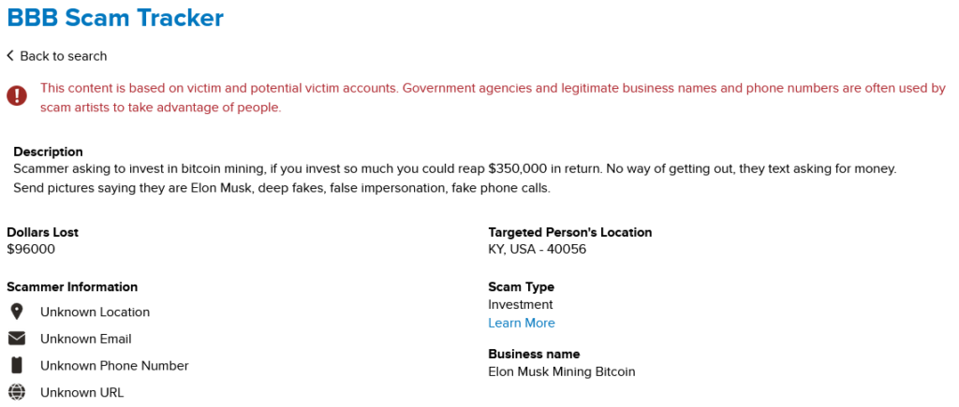Open the Learn More link
959x407 pixels.
pyautogui.click(x=521, y=323)
